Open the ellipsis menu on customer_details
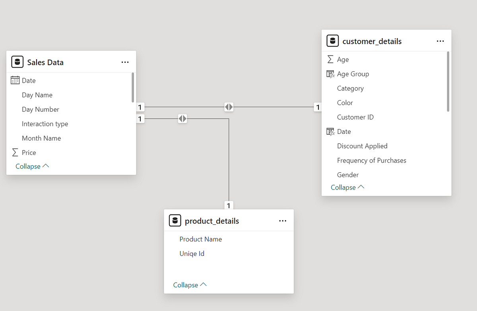Viewport: 477px width, 311px height. click(x=440, y=41)
